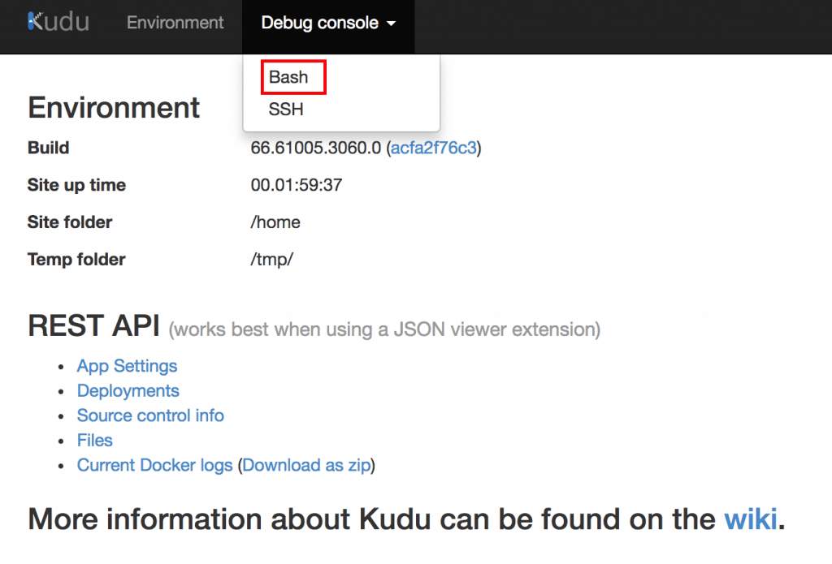The image size is (832, 564).
Task: Click the Site up time label
Action: click(x=76, y=185)
